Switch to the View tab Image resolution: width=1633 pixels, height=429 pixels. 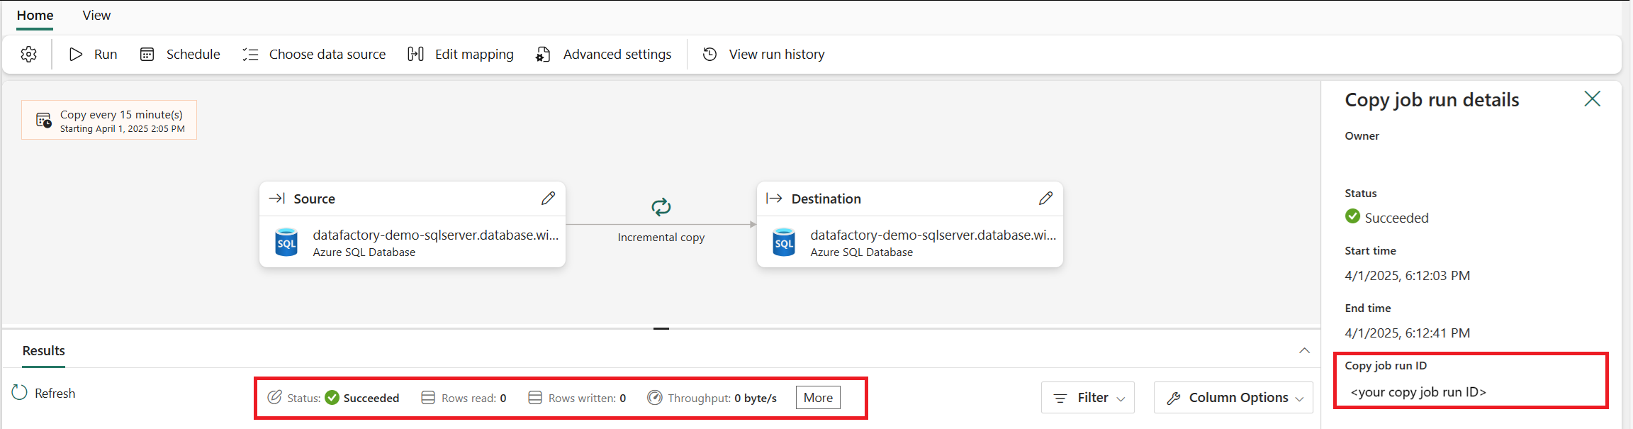96,16
